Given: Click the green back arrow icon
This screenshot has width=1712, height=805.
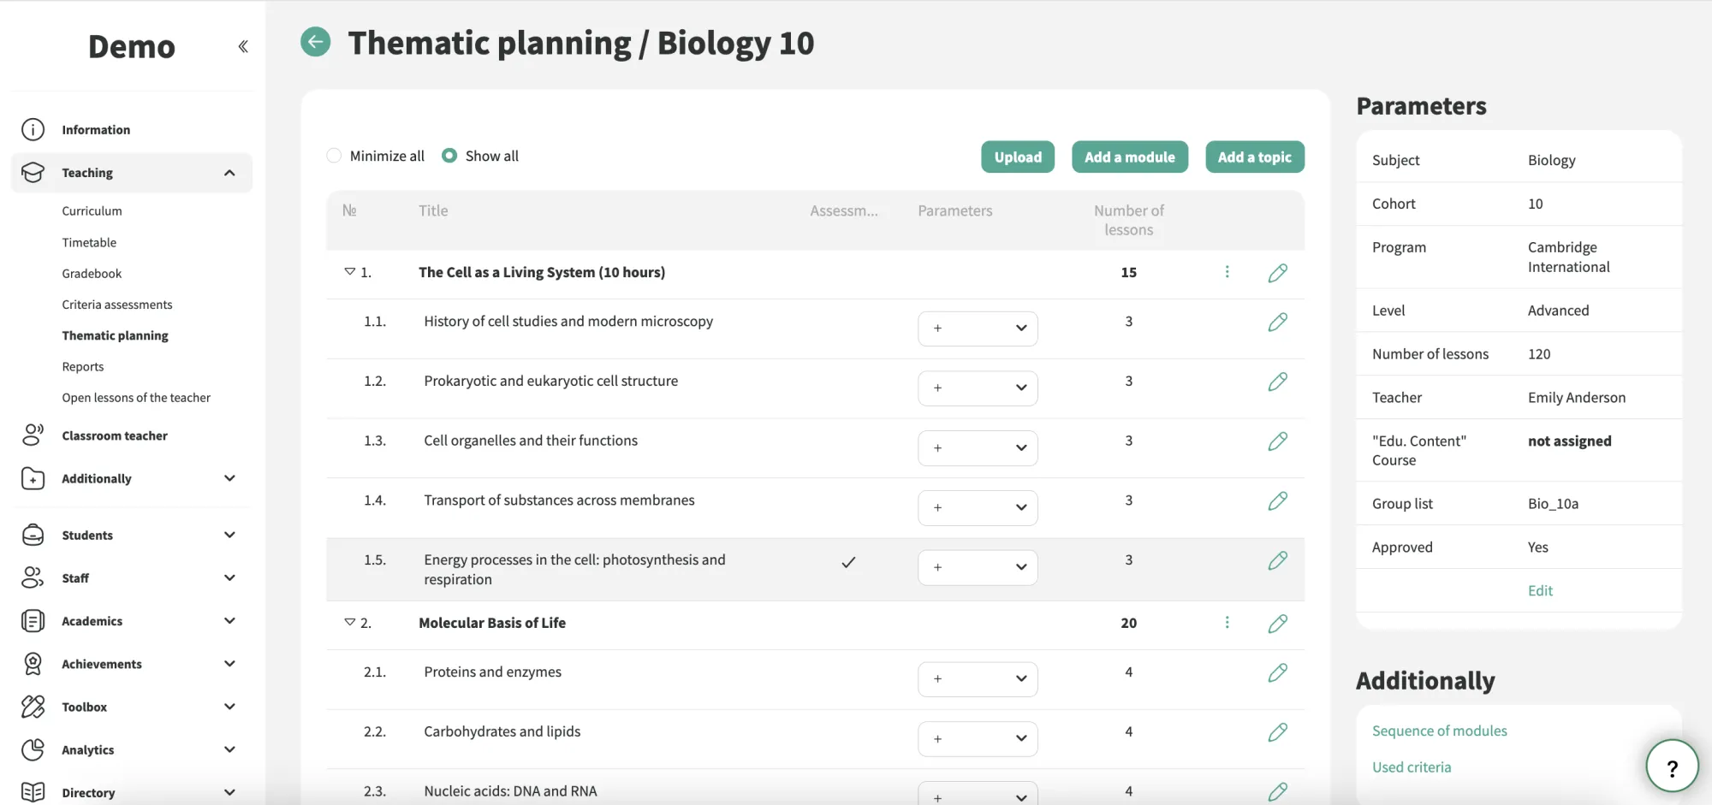Looking at the screenshot, I should click(x=315, y=41).
